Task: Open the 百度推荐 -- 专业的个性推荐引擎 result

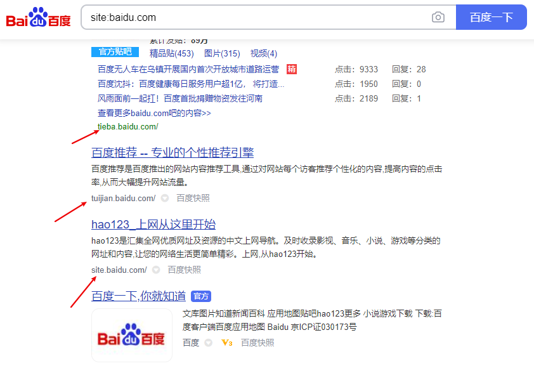Action: click(173, 152)
